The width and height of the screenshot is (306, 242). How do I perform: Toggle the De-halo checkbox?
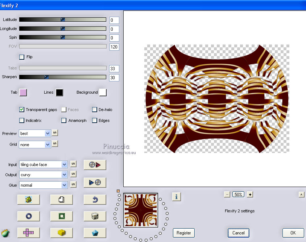coord(95,110)
